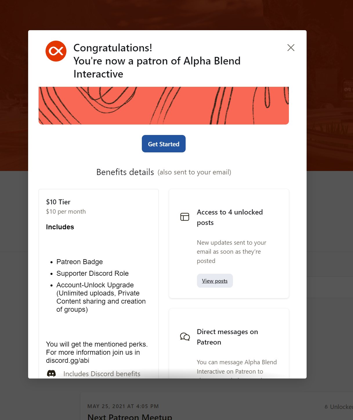Click the Benefits details heading

click(x=125, y=172)
